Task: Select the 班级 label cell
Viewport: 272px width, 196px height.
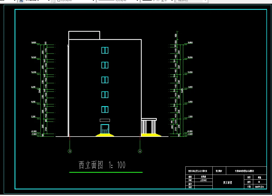Action: coord(190,180)
